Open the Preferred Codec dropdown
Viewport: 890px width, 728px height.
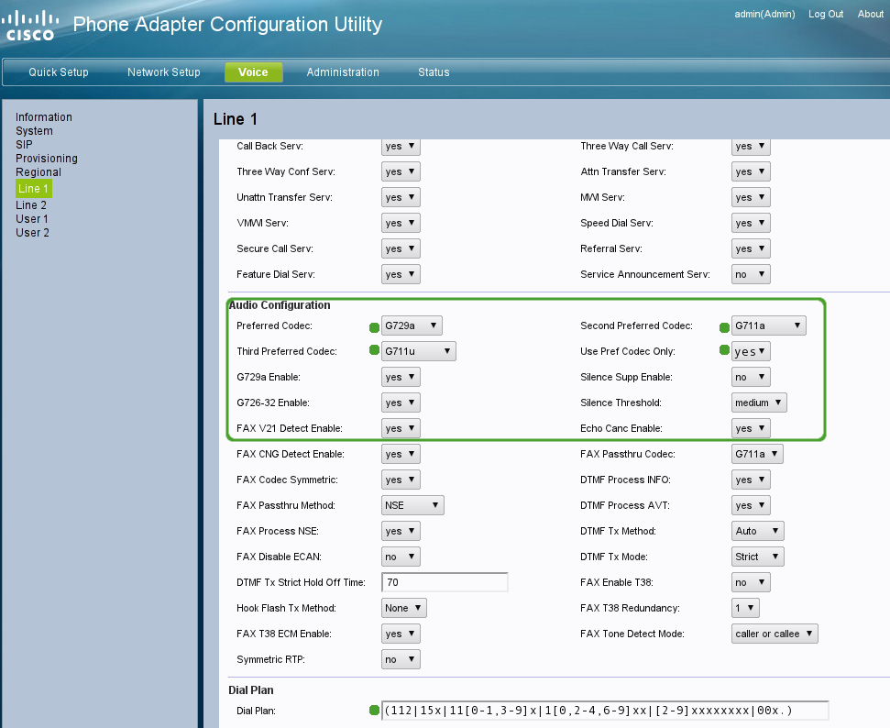[412, 325]
